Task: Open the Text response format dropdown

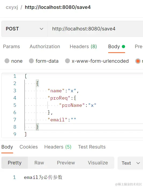Action: [131, 163]
